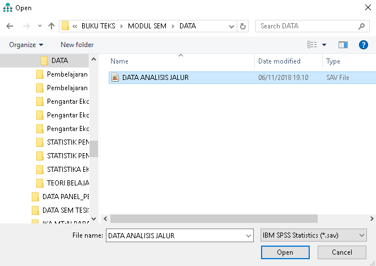Sort files by Date modified column
The width and height of the screenshot is (376, 266).
(279, 61)
